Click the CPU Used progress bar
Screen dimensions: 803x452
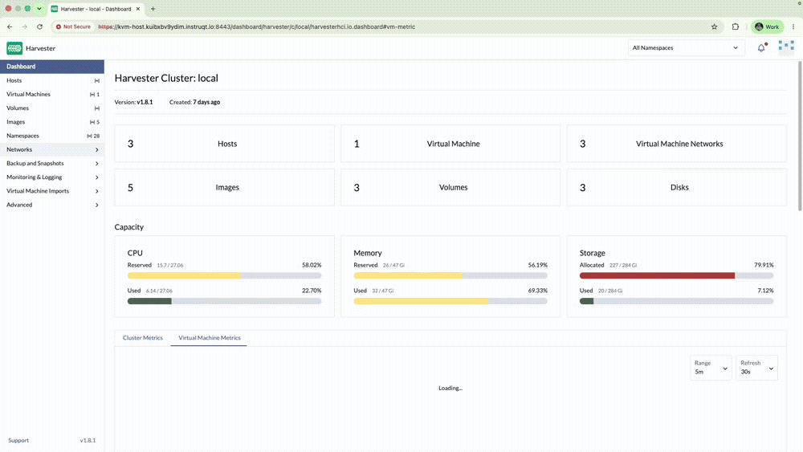(x=224, y=301)
